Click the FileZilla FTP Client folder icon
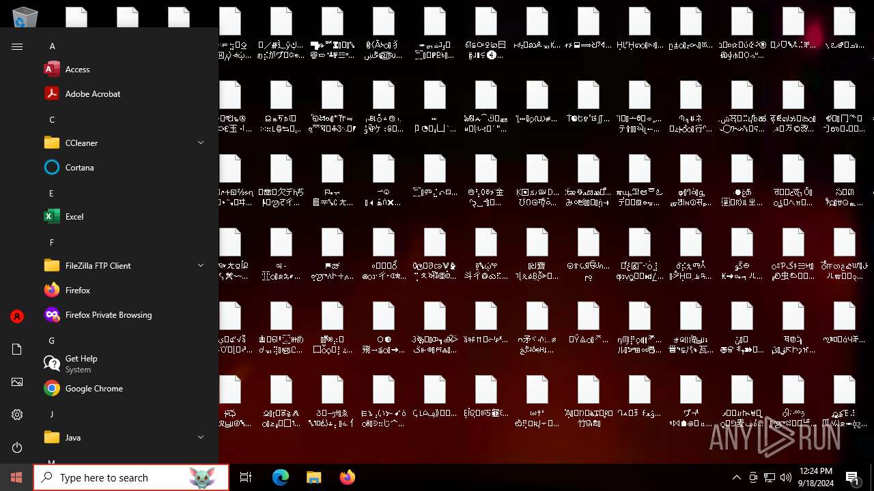 click(x=52, y=265)
